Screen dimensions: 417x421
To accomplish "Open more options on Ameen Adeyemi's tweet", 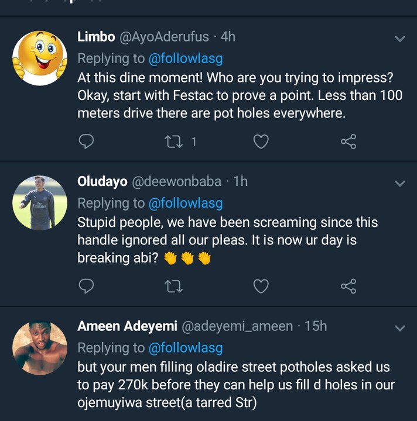I will [400, 328].
